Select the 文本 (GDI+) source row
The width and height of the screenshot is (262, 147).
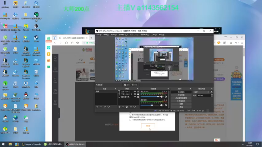(128, 91)
